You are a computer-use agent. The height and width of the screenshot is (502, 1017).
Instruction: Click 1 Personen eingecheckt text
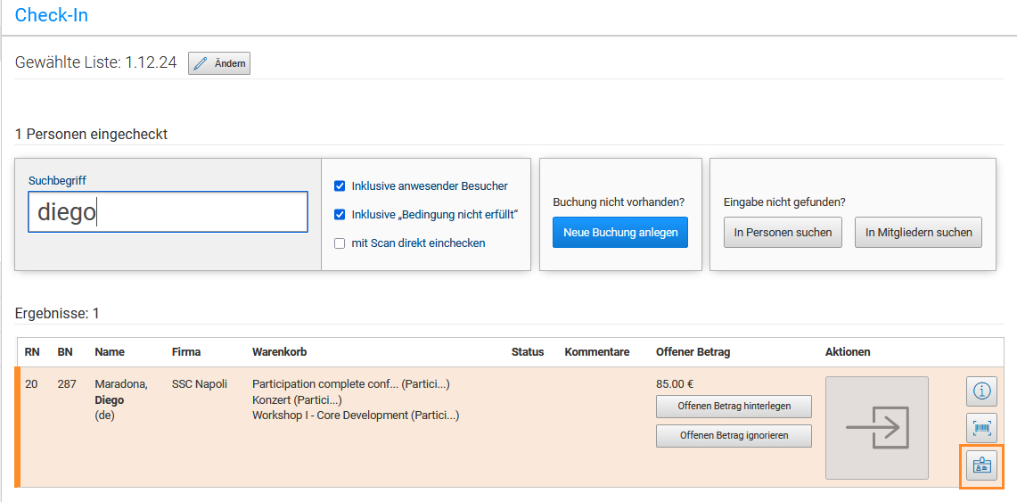tap(91, 135)
